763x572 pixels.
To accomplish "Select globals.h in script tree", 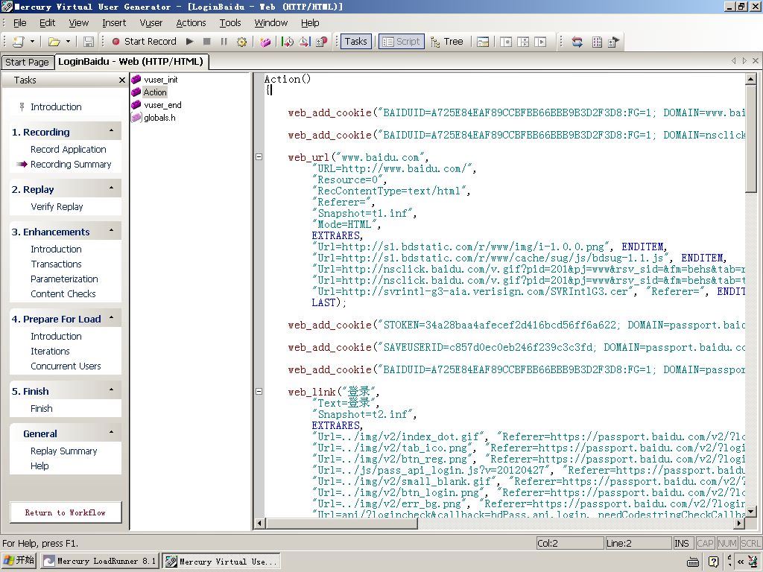I will 159,118.
